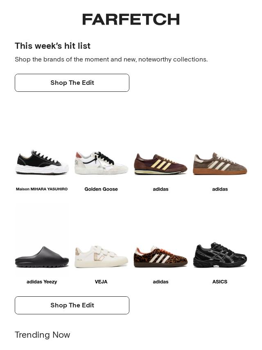The image size is (262, 350).
Task: Open the ASICS brand link
Action: pos(220,282)
